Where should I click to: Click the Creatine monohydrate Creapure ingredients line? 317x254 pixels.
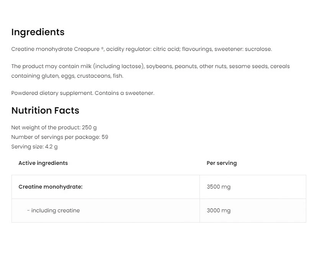click(x=141, y=49)
